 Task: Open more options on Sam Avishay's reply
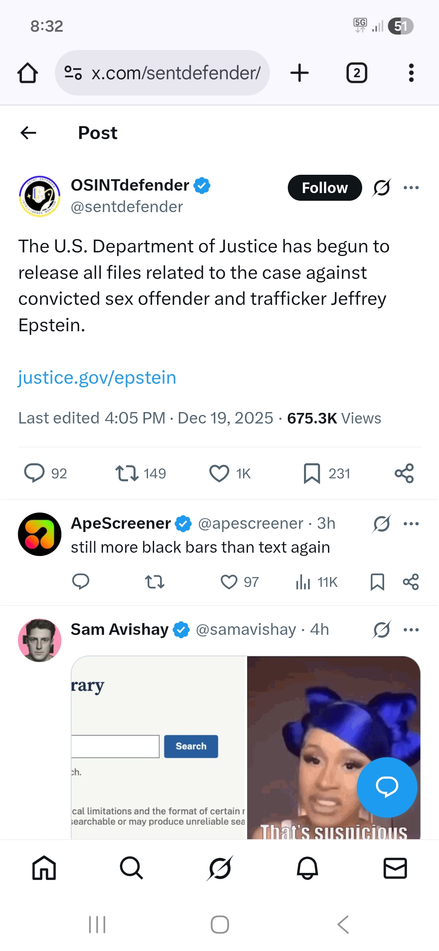411,629
